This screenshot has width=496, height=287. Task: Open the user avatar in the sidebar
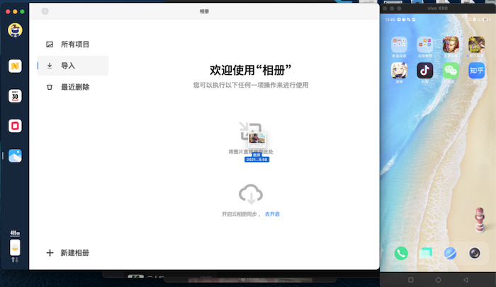pos(15,30)
